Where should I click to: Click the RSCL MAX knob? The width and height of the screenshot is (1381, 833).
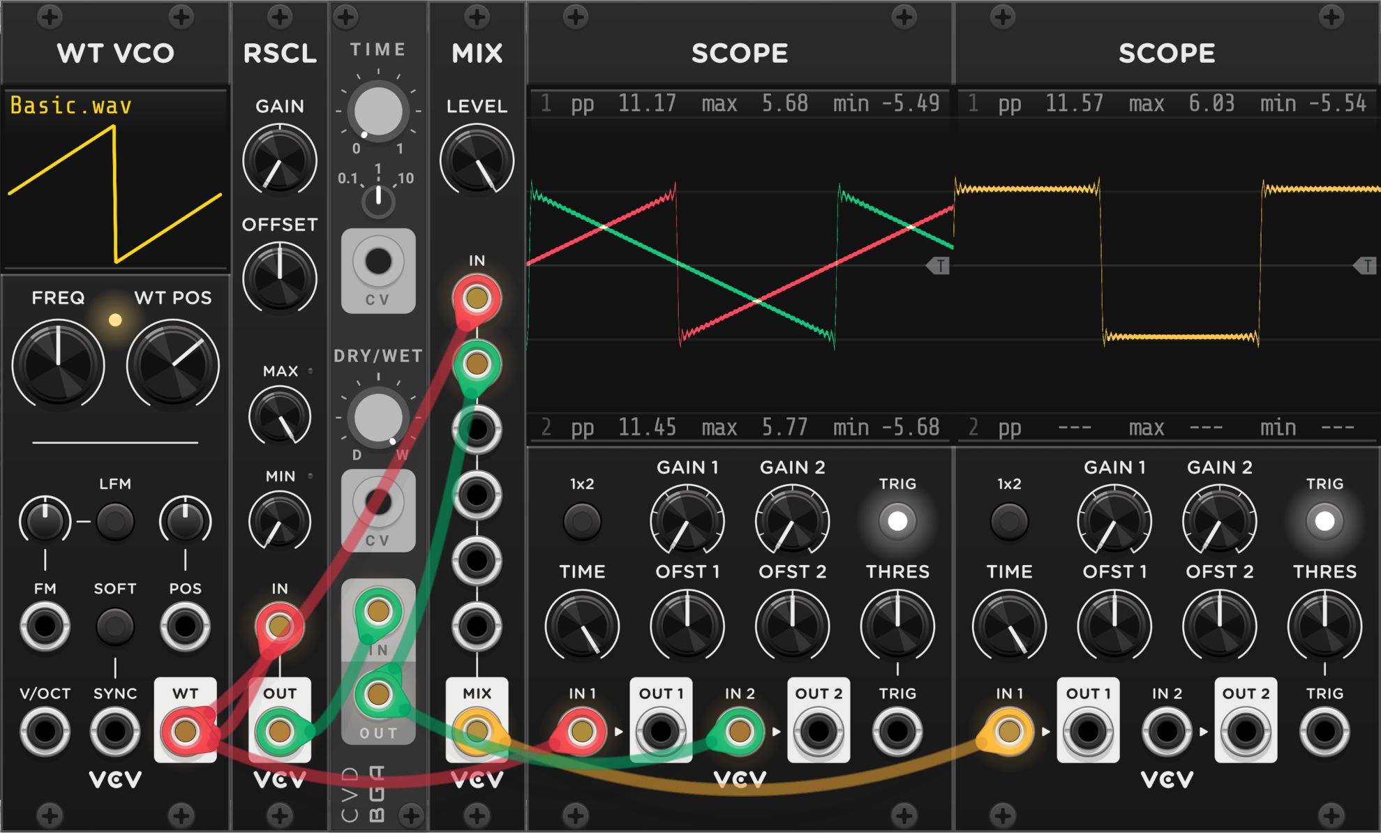click(279, 416)
